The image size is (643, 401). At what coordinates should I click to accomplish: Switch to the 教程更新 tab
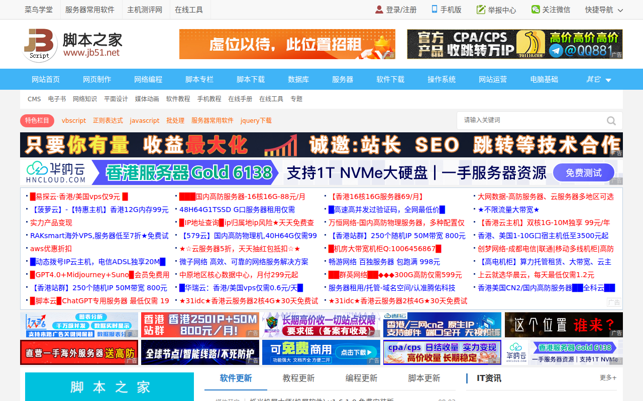point(298,378)
